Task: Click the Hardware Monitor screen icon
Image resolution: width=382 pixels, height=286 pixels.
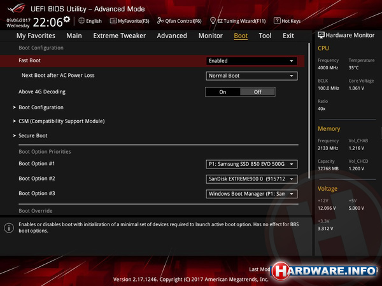Action: click(321, 35)
